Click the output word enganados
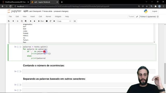The image size is (166, 93). click(28, 24)
